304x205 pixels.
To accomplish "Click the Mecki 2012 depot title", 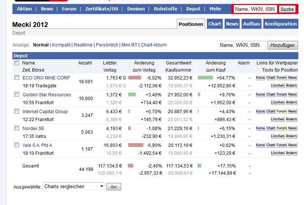I will coord(30,25).
